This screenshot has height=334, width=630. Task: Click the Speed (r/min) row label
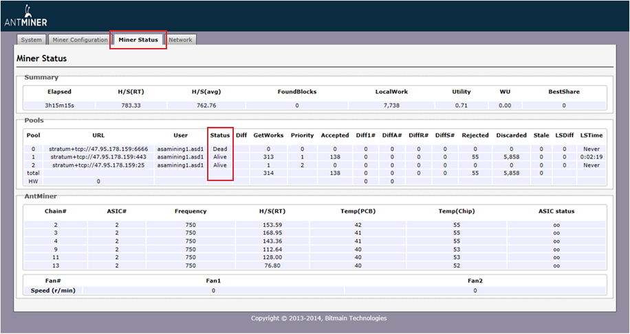[53, 290]
